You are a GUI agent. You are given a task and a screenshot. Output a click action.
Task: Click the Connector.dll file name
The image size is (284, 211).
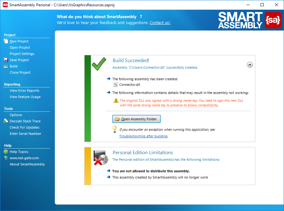click(130, 85)
